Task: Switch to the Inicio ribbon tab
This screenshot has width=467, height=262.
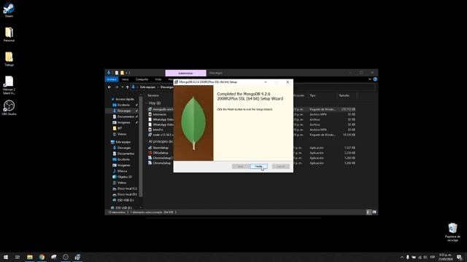Action: click(x=125, y=79)
